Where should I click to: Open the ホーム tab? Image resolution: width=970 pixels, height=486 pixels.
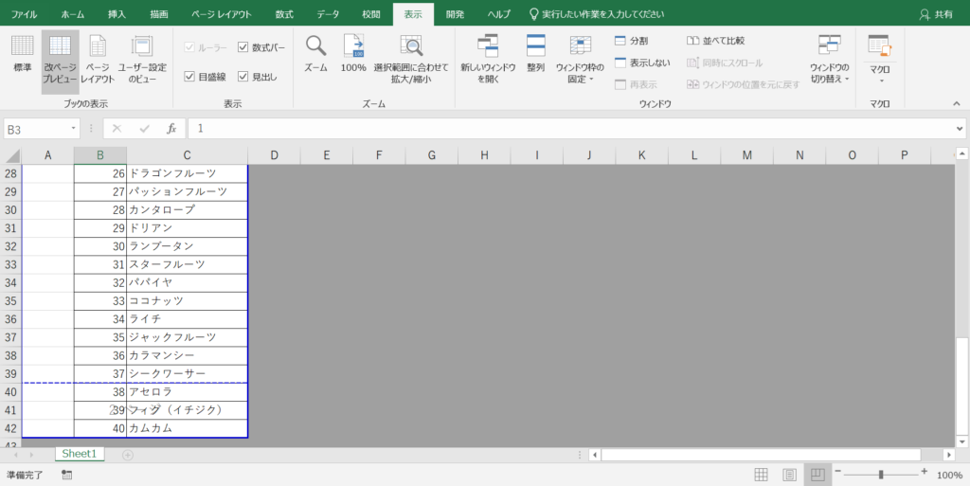click(73, 13)
